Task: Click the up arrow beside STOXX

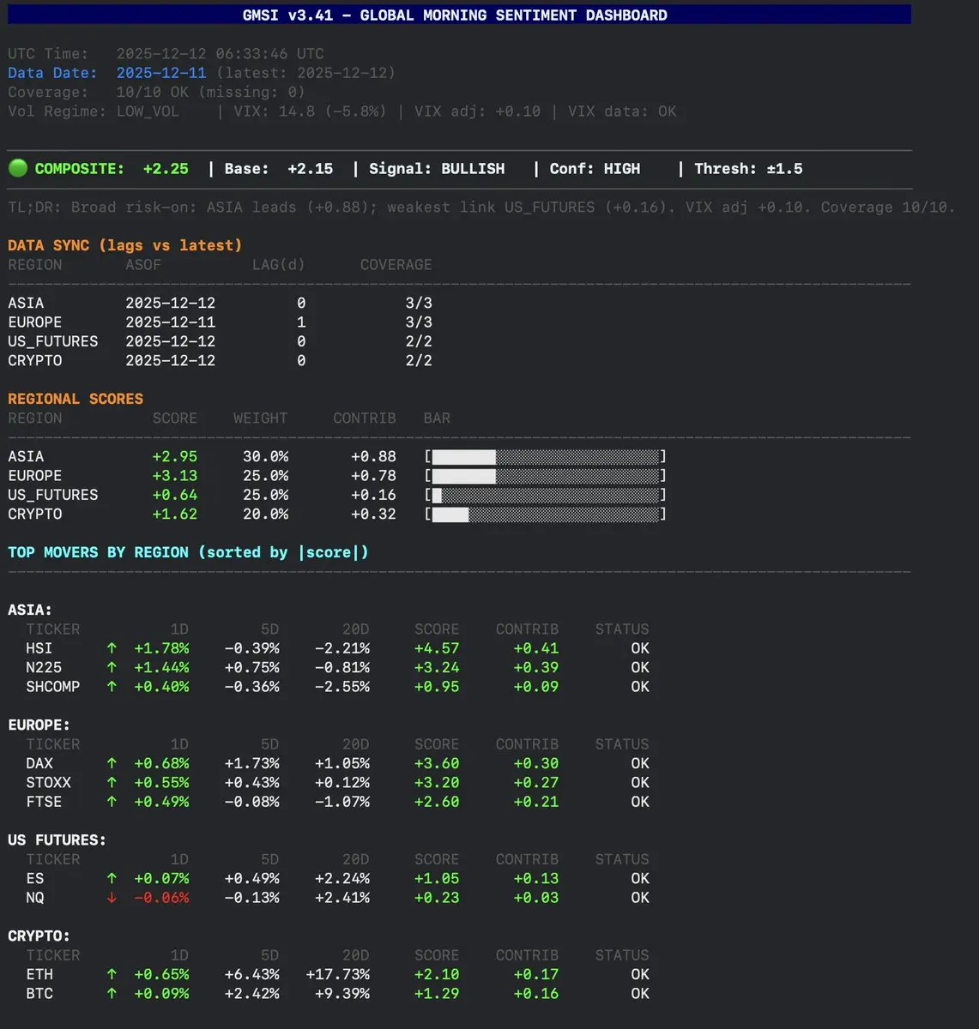Action: point(112,783)
